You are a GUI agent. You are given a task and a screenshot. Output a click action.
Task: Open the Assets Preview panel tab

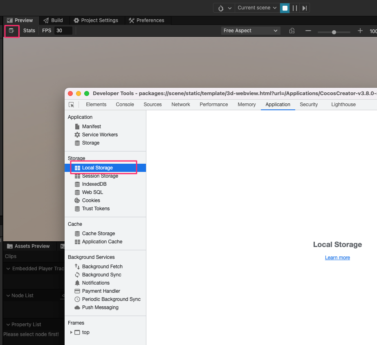29,246
